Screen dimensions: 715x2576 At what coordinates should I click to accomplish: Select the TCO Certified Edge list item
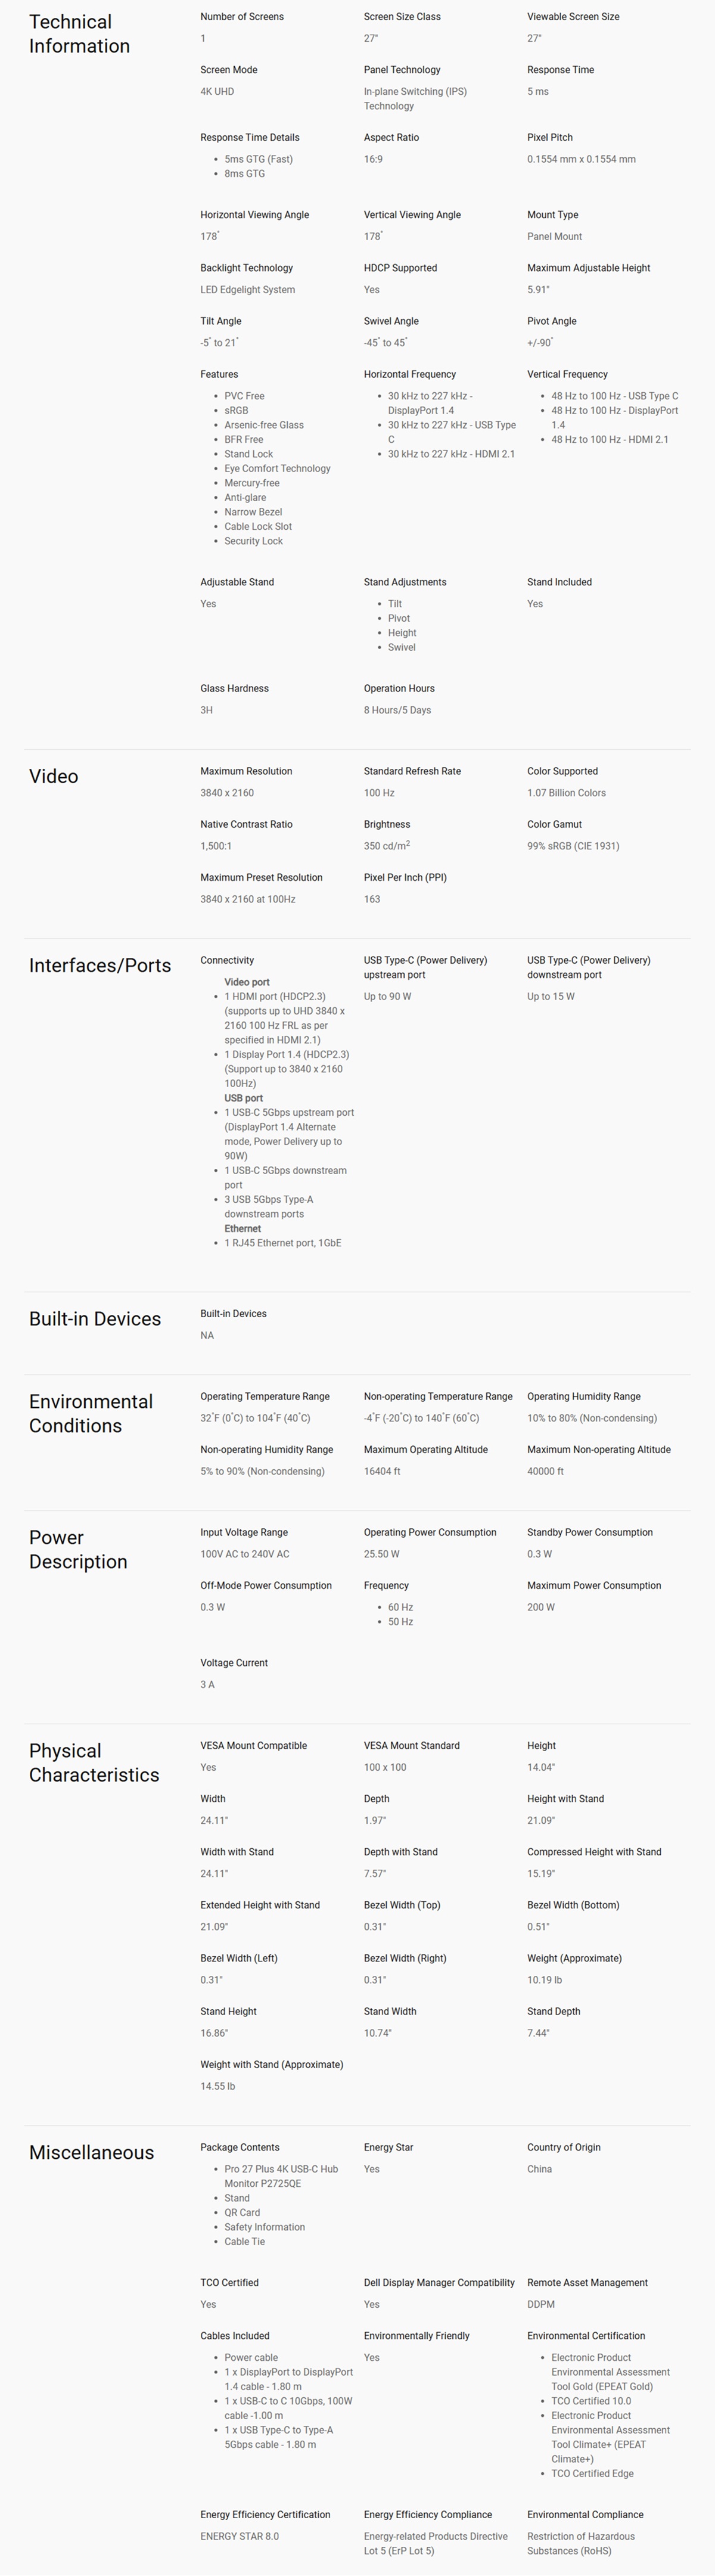tap(592, 2473)
